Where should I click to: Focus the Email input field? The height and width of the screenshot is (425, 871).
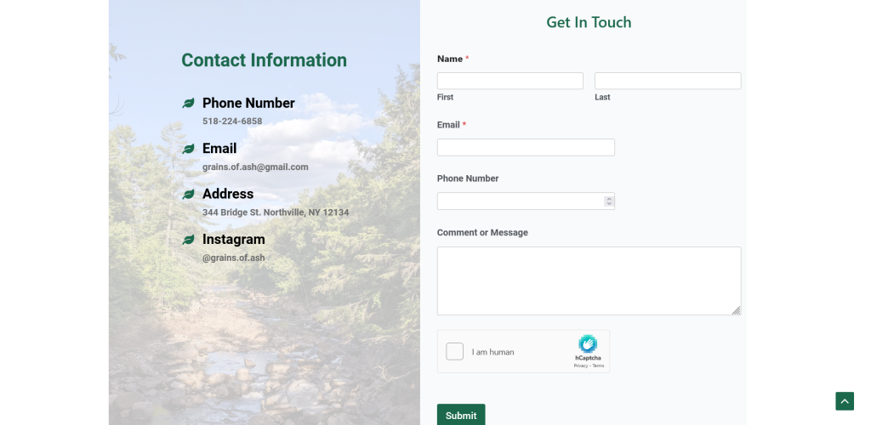[x=526, y=148]
